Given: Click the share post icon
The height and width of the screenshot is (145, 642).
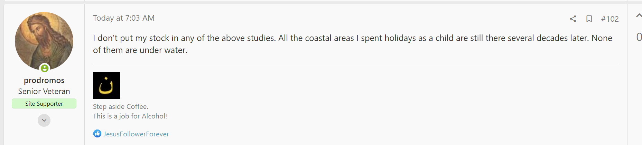Looking at the screenshot, I should (573, 19).
